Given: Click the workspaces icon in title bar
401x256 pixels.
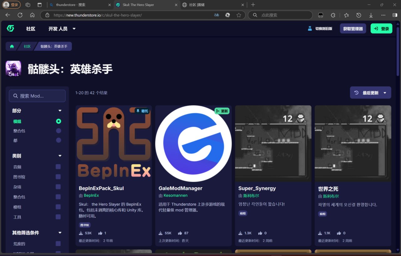Looking at the screenshot, I should [x=28, y=5].
